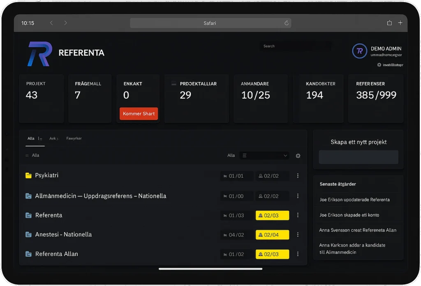Expand the Alla filter dropdown
The height and width of the screenshot is (286, 421).
coord(264,156)
